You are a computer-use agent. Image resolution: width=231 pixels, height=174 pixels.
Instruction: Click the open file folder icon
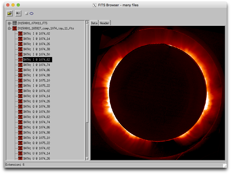tap(10, 13)
